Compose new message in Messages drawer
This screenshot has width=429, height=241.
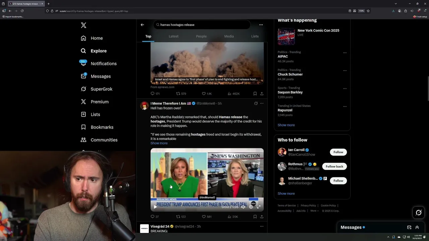pos(409,227)
